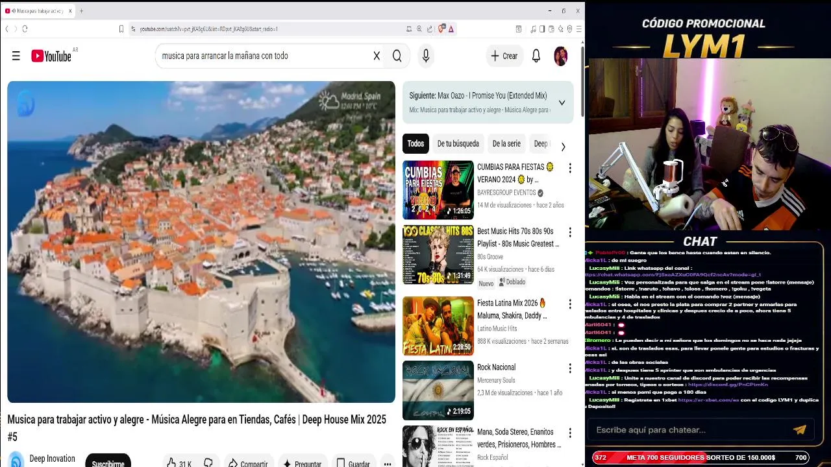831x467 pixels.
Task: Open the Rock Nacional video thumbnail
Action: [438, 390]
